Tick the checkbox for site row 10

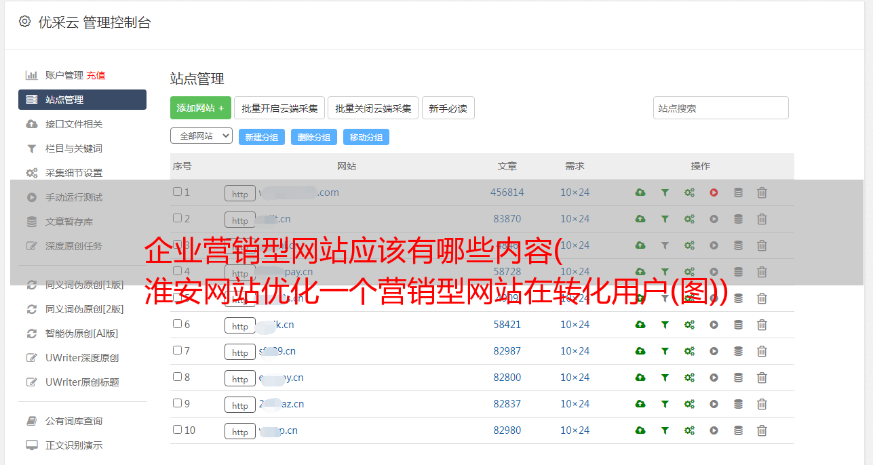(177, 430)
